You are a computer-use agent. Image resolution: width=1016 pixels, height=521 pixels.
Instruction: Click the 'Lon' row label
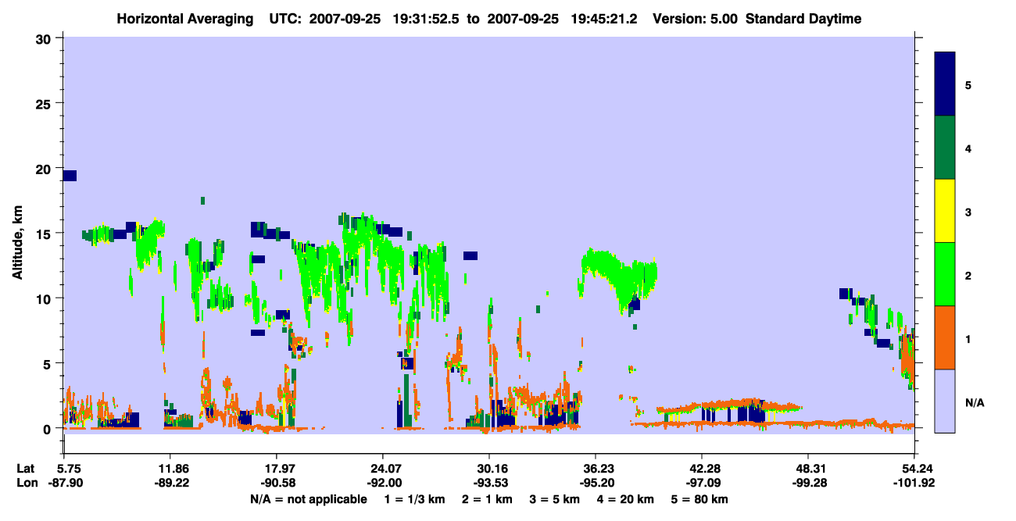[x=26, y=483]
